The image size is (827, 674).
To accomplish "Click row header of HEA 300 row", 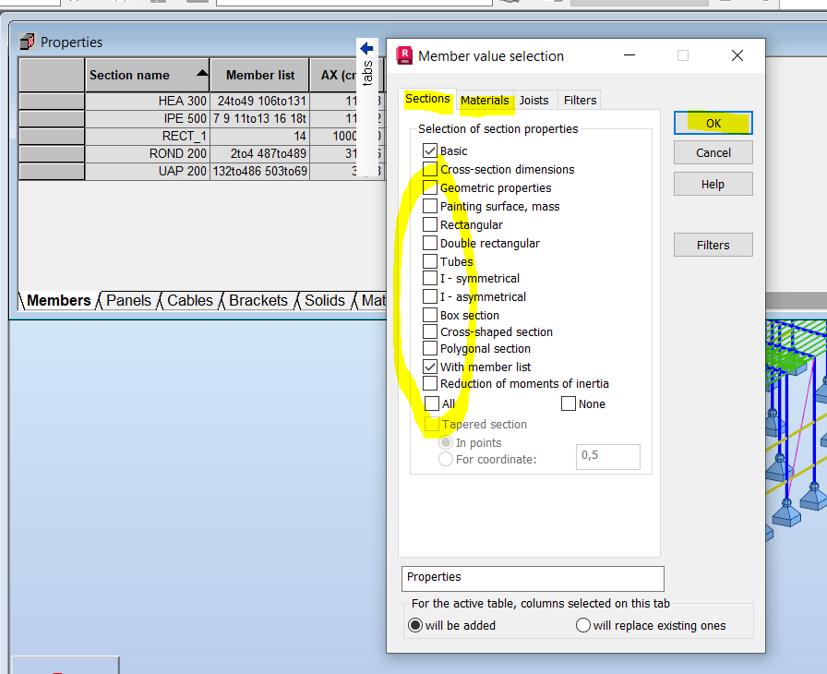I will [52, 101].
